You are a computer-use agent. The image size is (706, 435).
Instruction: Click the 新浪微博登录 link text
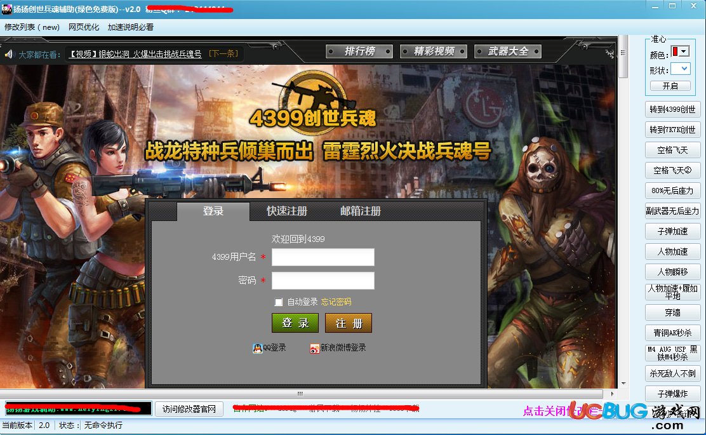click(x=343, y=348)
